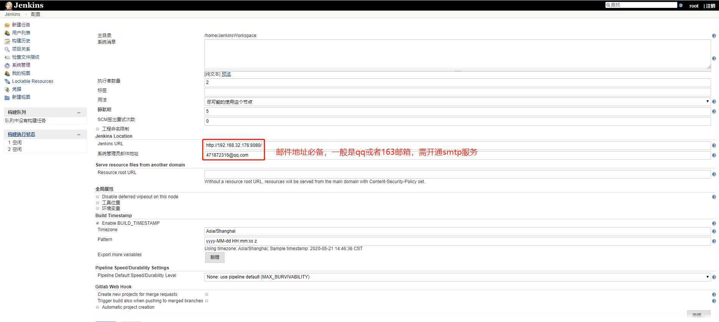
Task: Collapse 构建执行状态 panel
Action: (x=79, y=135)
